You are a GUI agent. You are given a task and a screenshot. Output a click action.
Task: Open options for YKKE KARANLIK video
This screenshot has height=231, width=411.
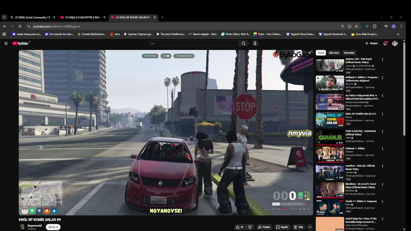tap(382, 131)
